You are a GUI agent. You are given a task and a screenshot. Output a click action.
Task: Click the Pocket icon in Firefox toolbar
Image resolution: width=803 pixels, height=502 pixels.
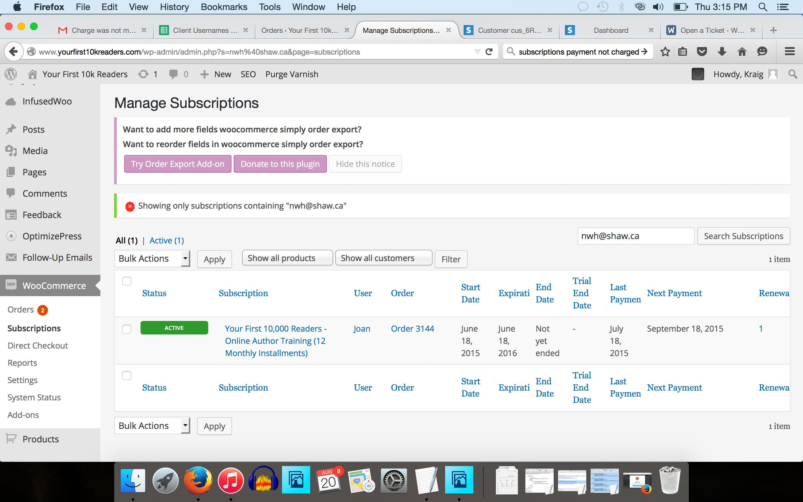pos(702,52)
